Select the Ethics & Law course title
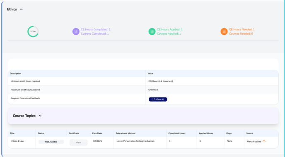 point(17,141)
